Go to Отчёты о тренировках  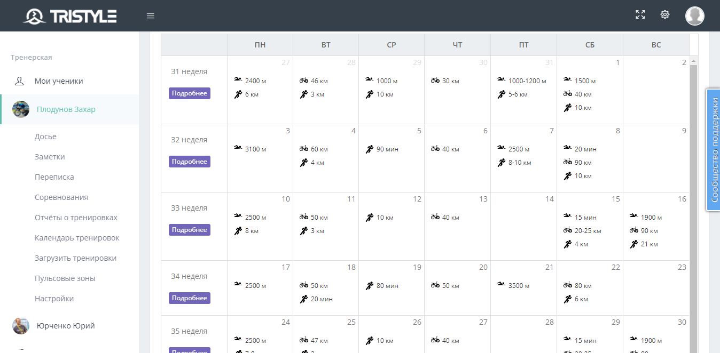[76, 218]
